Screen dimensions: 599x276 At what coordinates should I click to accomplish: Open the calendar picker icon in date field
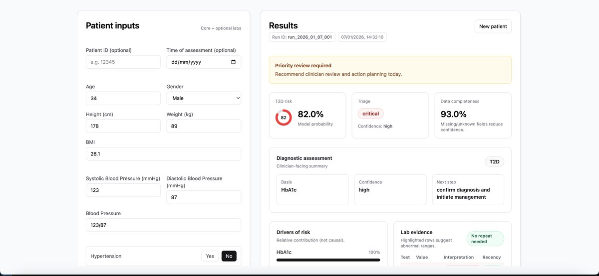(234, 62)
